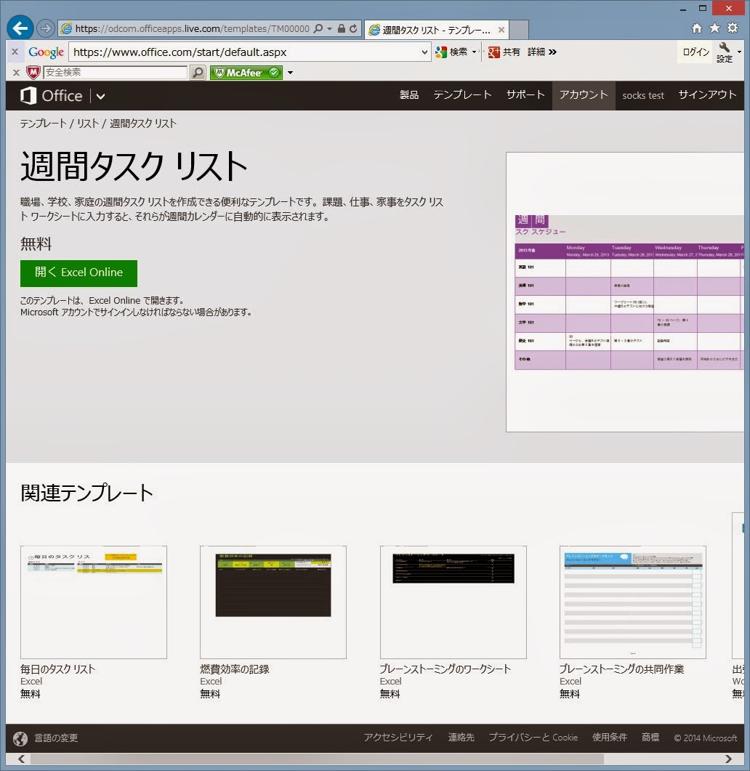Open the プライバシーと Cookie footer link

click(533, 738)
